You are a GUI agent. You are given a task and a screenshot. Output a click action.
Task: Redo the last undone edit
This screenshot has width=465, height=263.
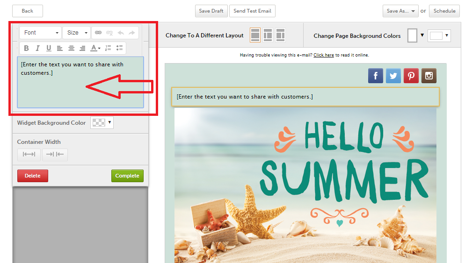pyautogui.click(x=131, y=33)
